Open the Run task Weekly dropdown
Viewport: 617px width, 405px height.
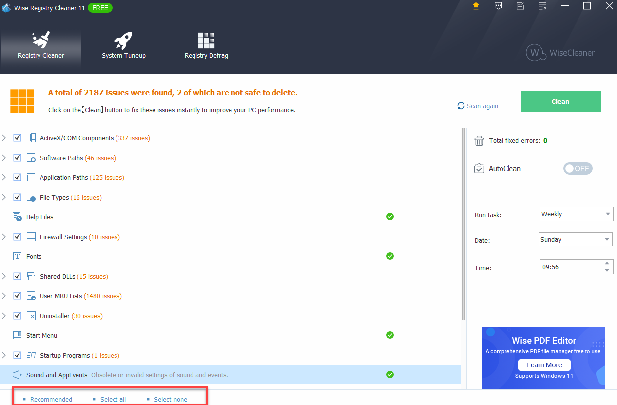(577, 214)
